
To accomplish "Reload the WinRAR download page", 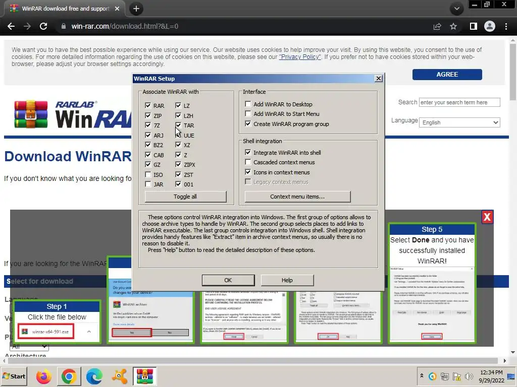I will (x=43, y=26).
